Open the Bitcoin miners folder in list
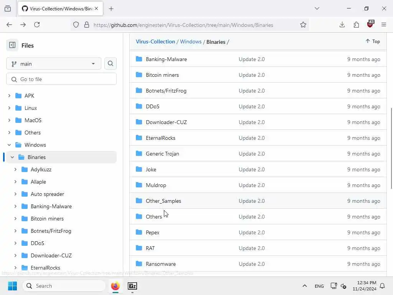 pyautogui.click(x=162, y=75)
